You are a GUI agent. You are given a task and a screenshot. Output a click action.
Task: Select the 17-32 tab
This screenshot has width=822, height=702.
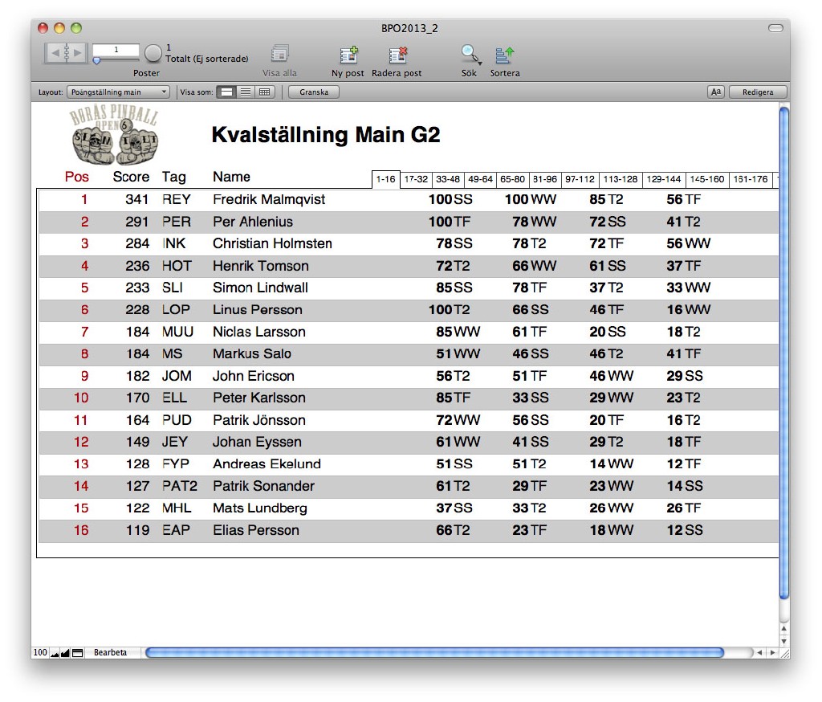coord(416,179)
